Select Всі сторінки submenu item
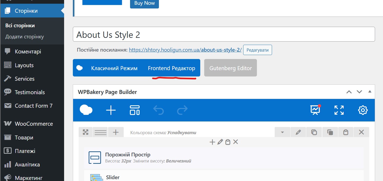Screen dimensions: 383x181 [x=20, y=26]
